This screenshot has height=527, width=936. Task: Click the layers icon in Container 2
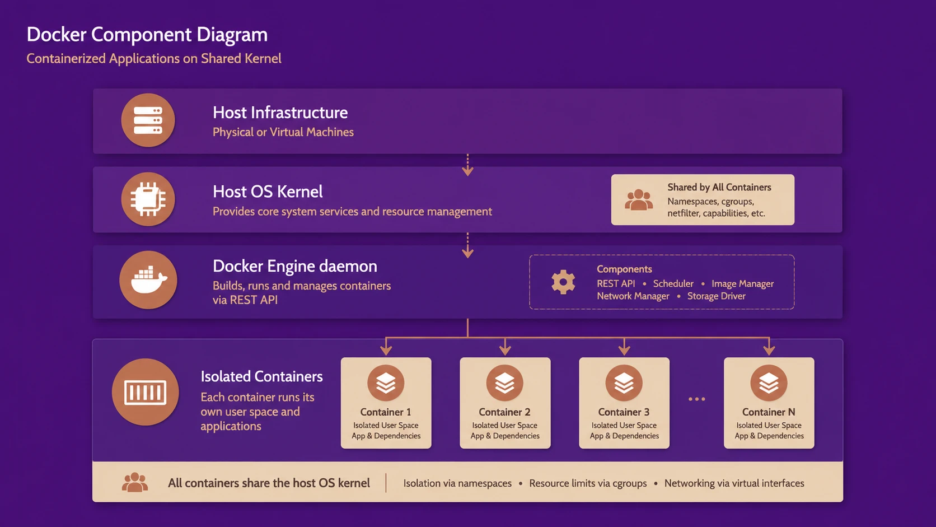click(505, 383)
